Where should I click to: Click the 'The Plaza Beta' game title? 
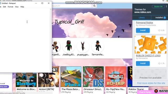click(x=71, y=89)
